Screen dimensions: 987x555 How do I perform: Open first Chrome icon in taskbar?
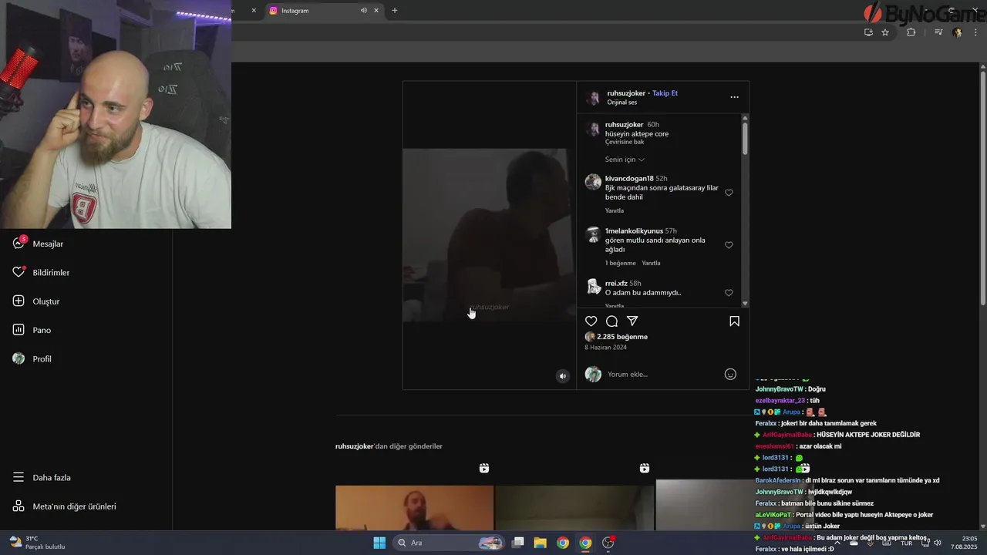click(x=563, y=543)
